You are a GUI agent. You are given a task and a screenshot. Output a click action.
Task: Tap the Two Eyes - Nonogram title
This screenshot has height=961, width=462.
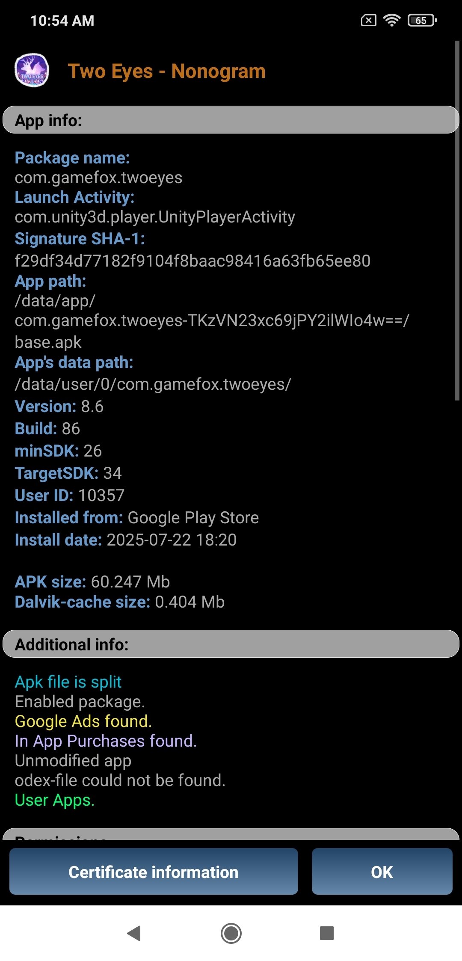(x=166, y=71)
